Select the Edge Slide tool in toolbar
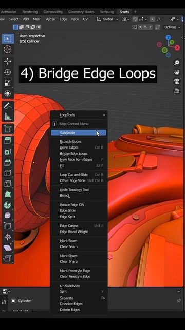The height and width of the screenshot is (330, 185). click(x=8, y=226)
